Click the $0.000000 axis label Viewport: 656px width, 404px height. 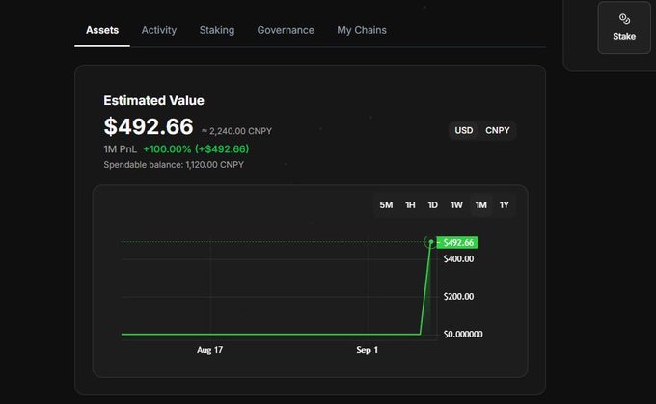coord(463,335)
